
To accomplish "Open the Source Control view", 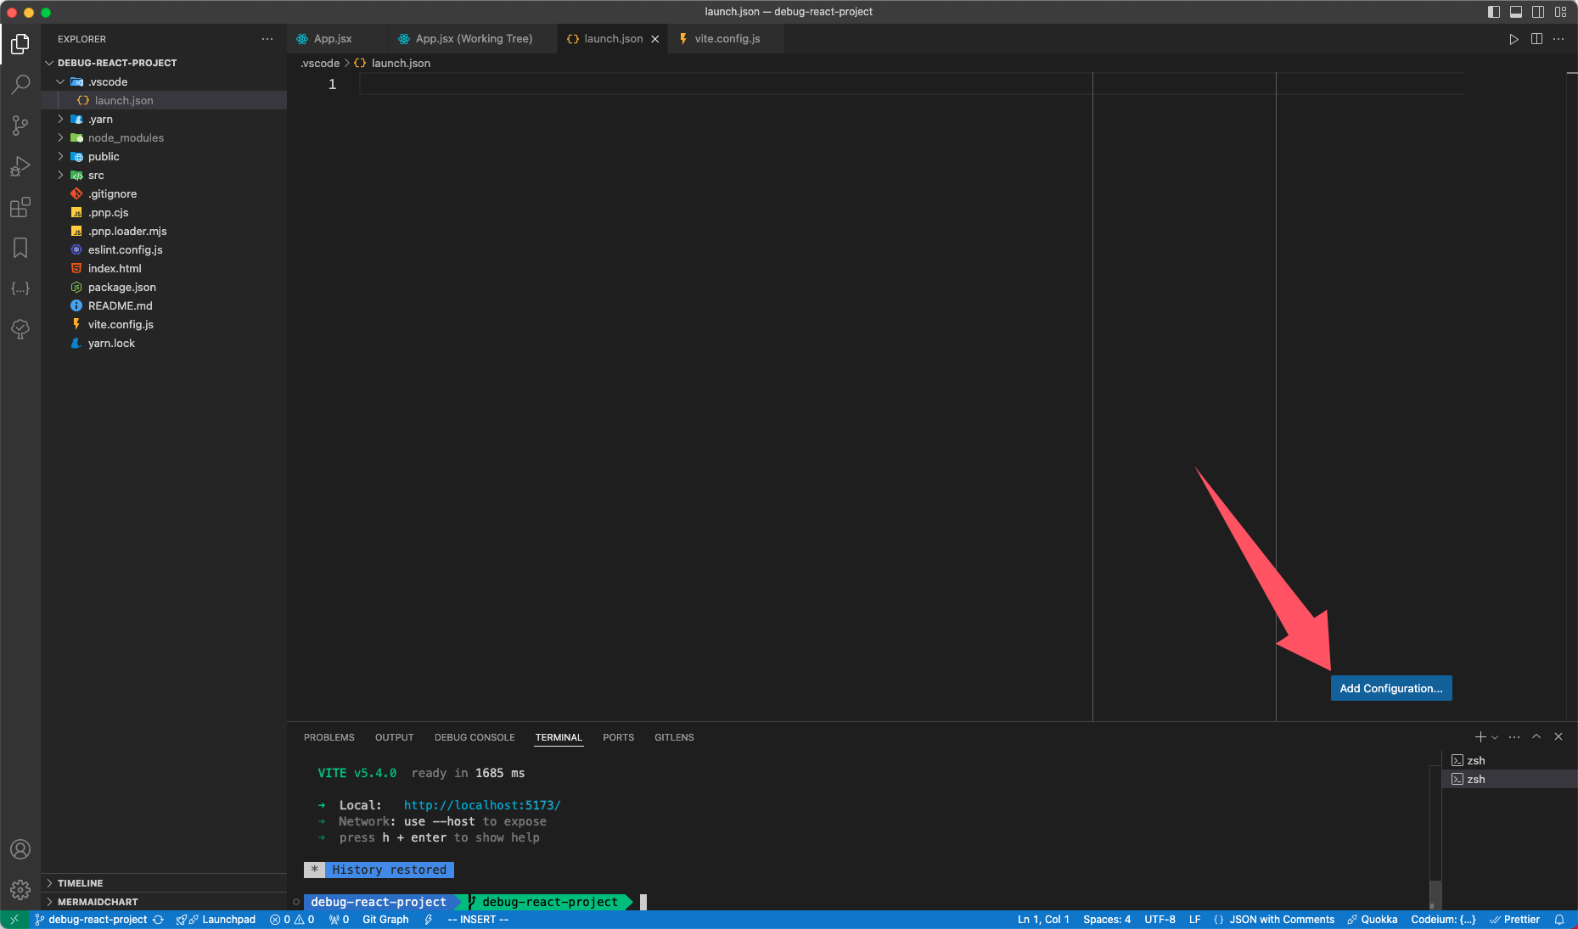I will (20, 125).
